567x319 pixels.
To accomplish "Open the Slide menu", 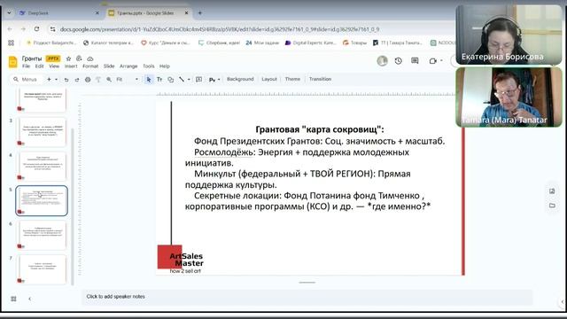I will [109, 66].
